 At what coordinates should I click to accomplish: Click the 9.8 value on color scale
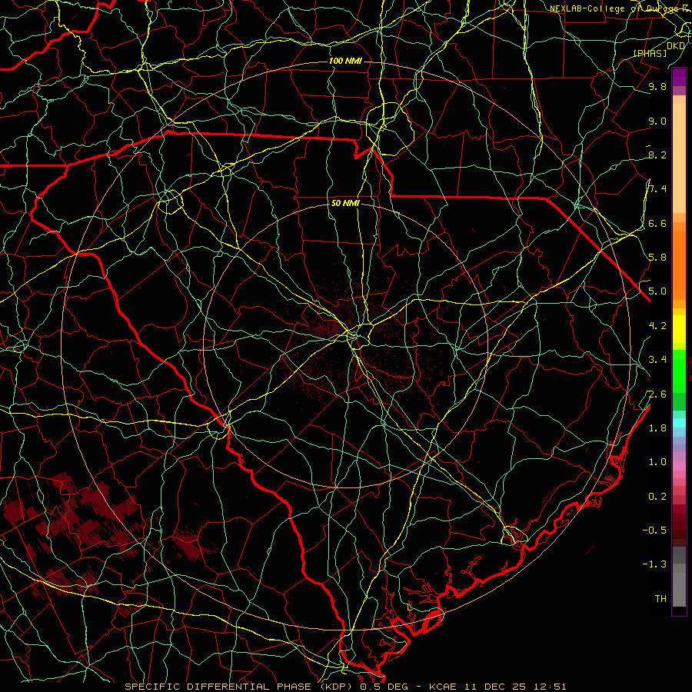pos(657,86)
